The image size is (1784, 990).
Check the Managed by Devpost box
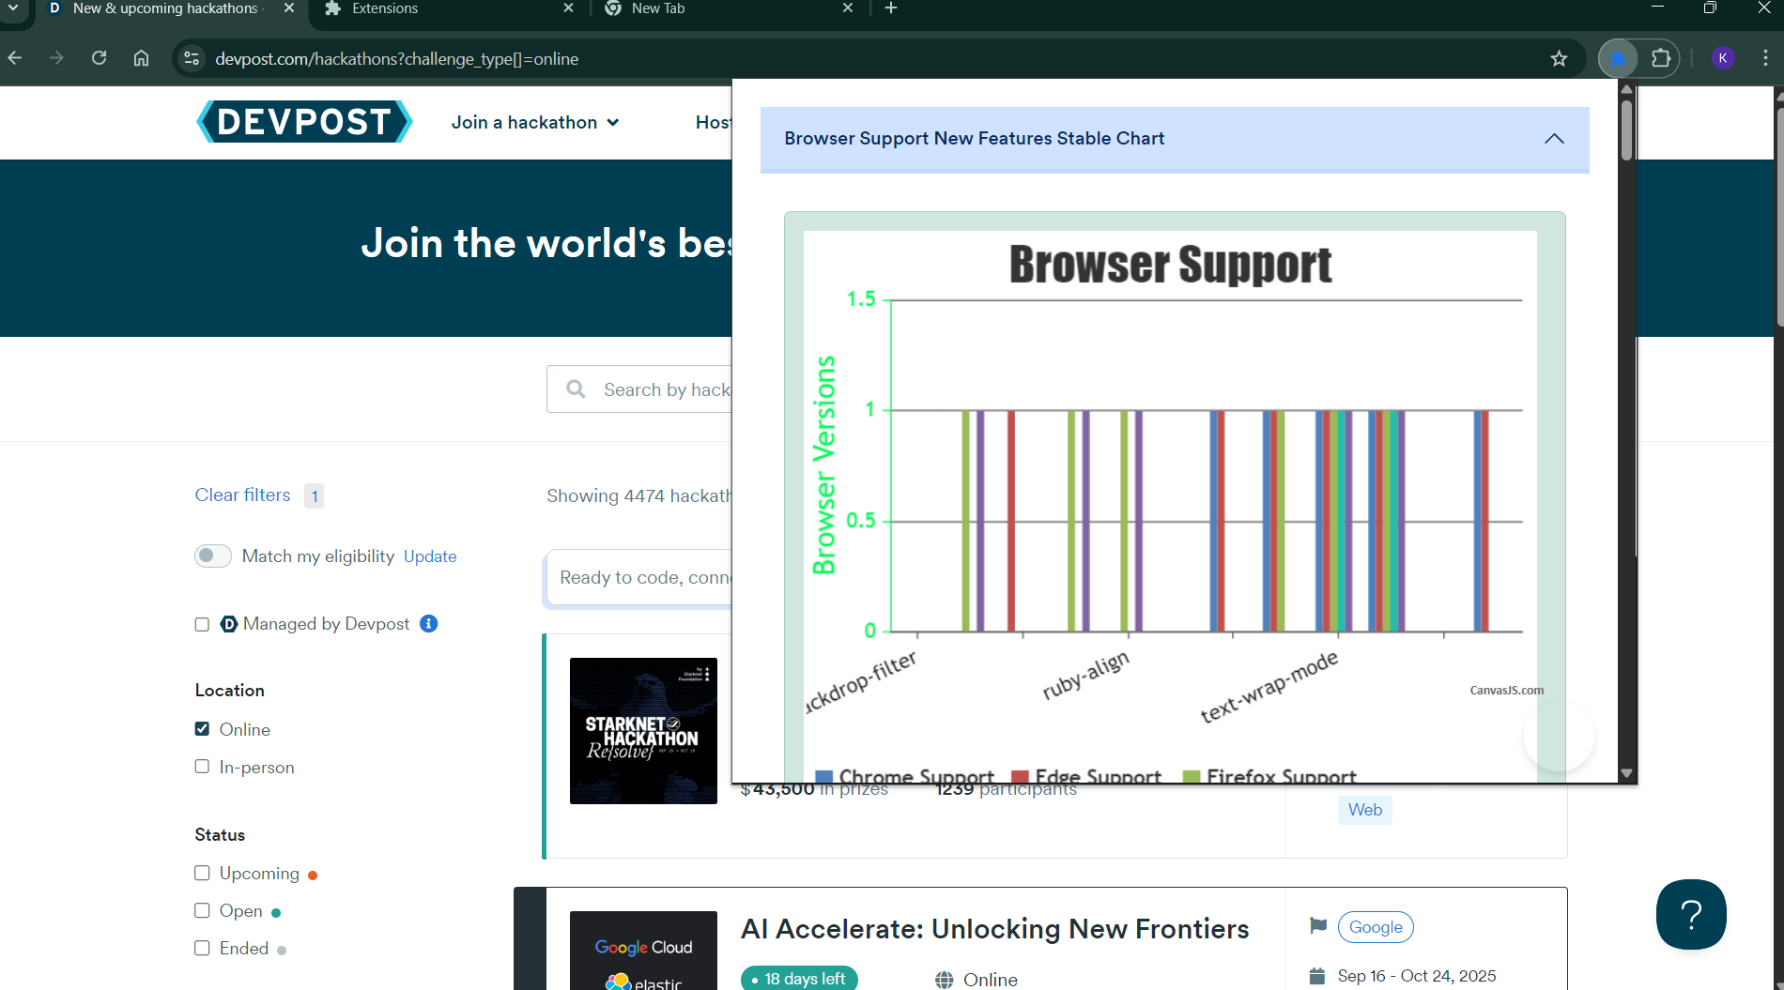click(x=202, y=625)
